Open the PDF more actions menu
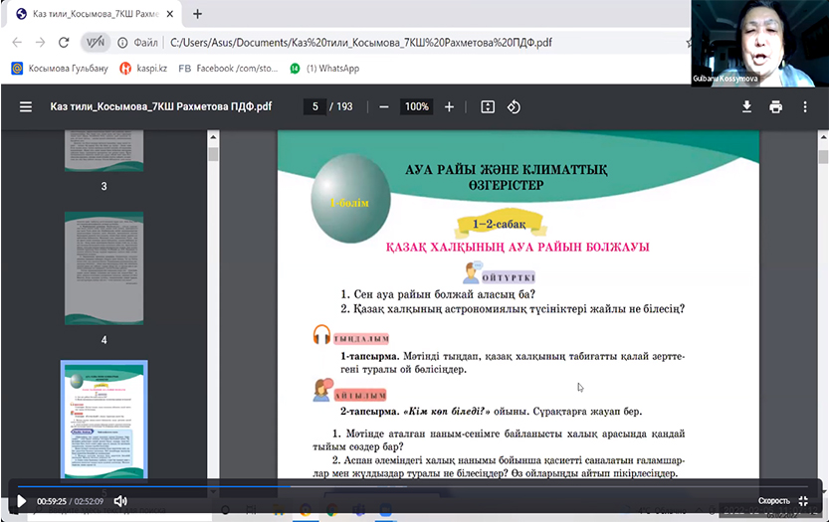This screenshot has width=829, height=522. [x=805, y=106]
